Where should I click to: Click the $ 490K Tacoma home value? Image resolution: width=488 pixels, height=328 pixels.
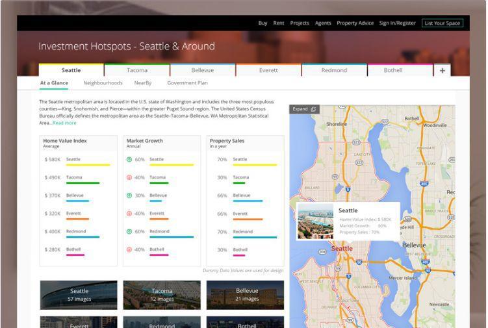tap(52, 178)
